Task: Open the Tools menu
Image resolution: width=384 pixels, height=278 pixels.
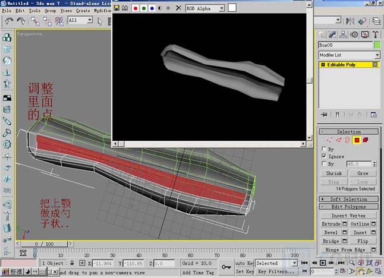Action: tap(34, 11)
